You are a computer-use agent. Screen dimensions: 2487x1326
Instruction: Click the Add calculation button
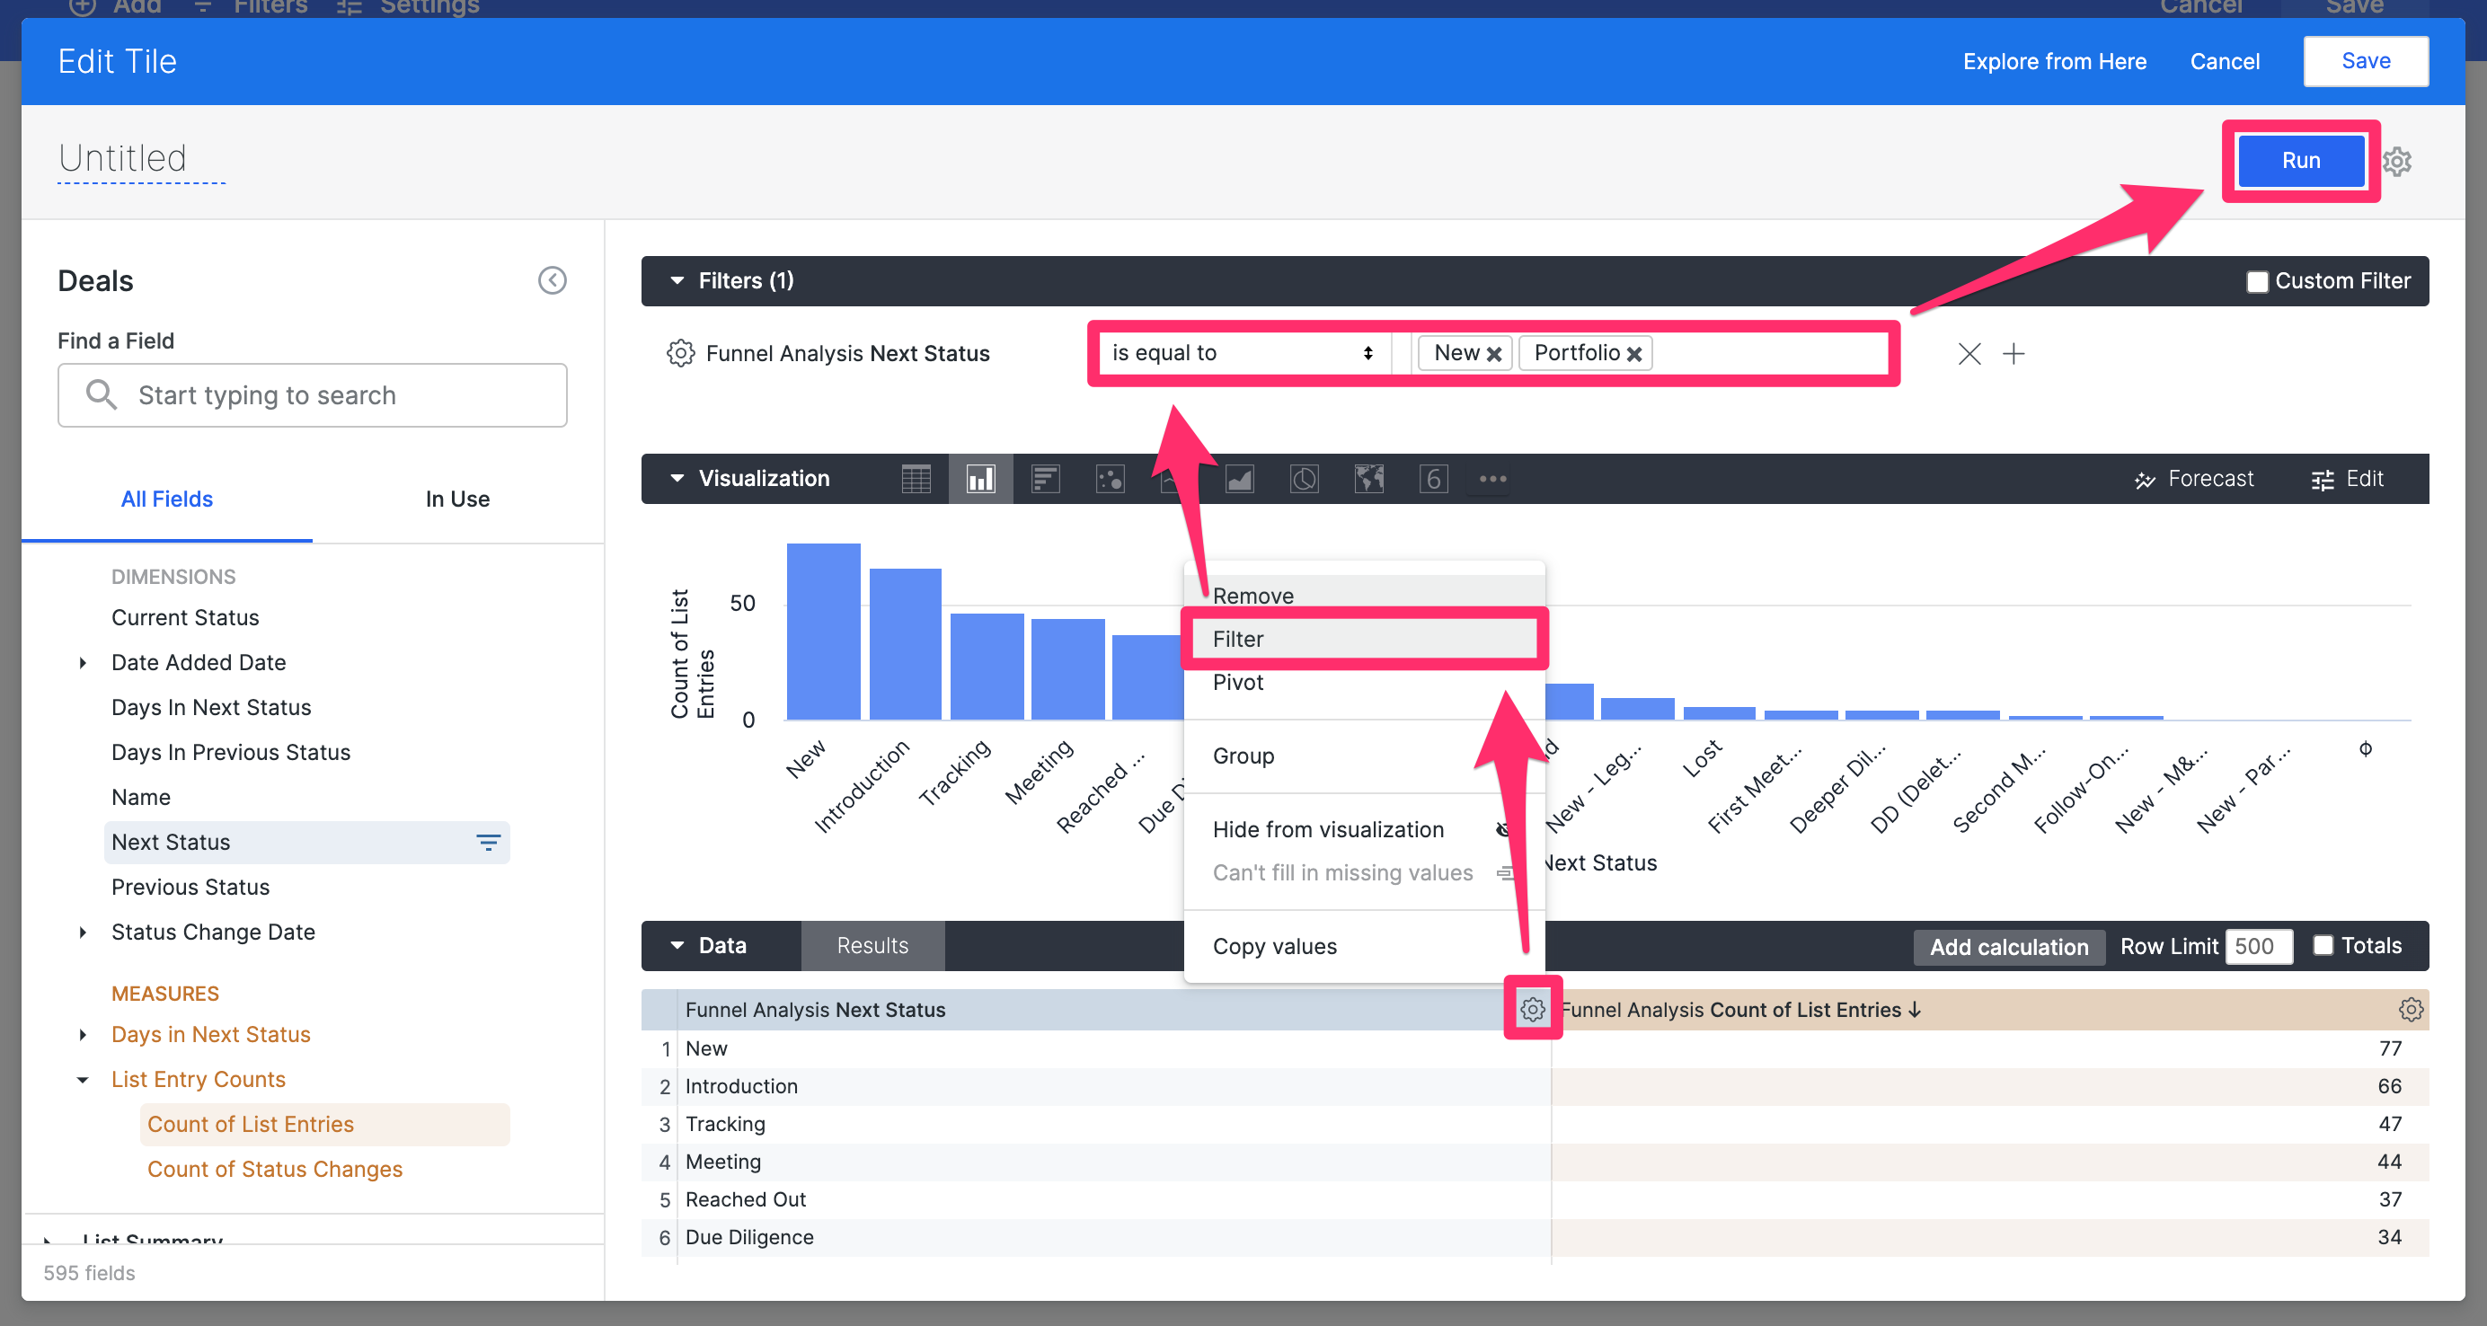2008,946
